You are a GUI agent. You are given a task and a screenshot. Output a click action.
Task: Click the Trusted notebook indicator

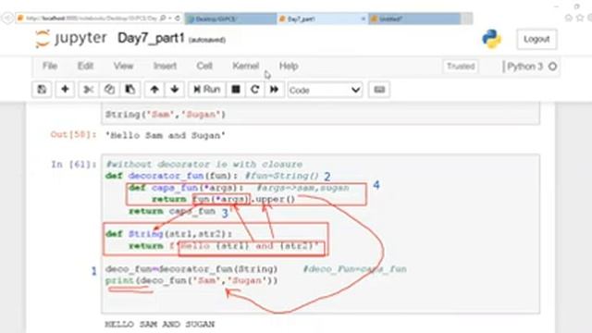(461, 67)
